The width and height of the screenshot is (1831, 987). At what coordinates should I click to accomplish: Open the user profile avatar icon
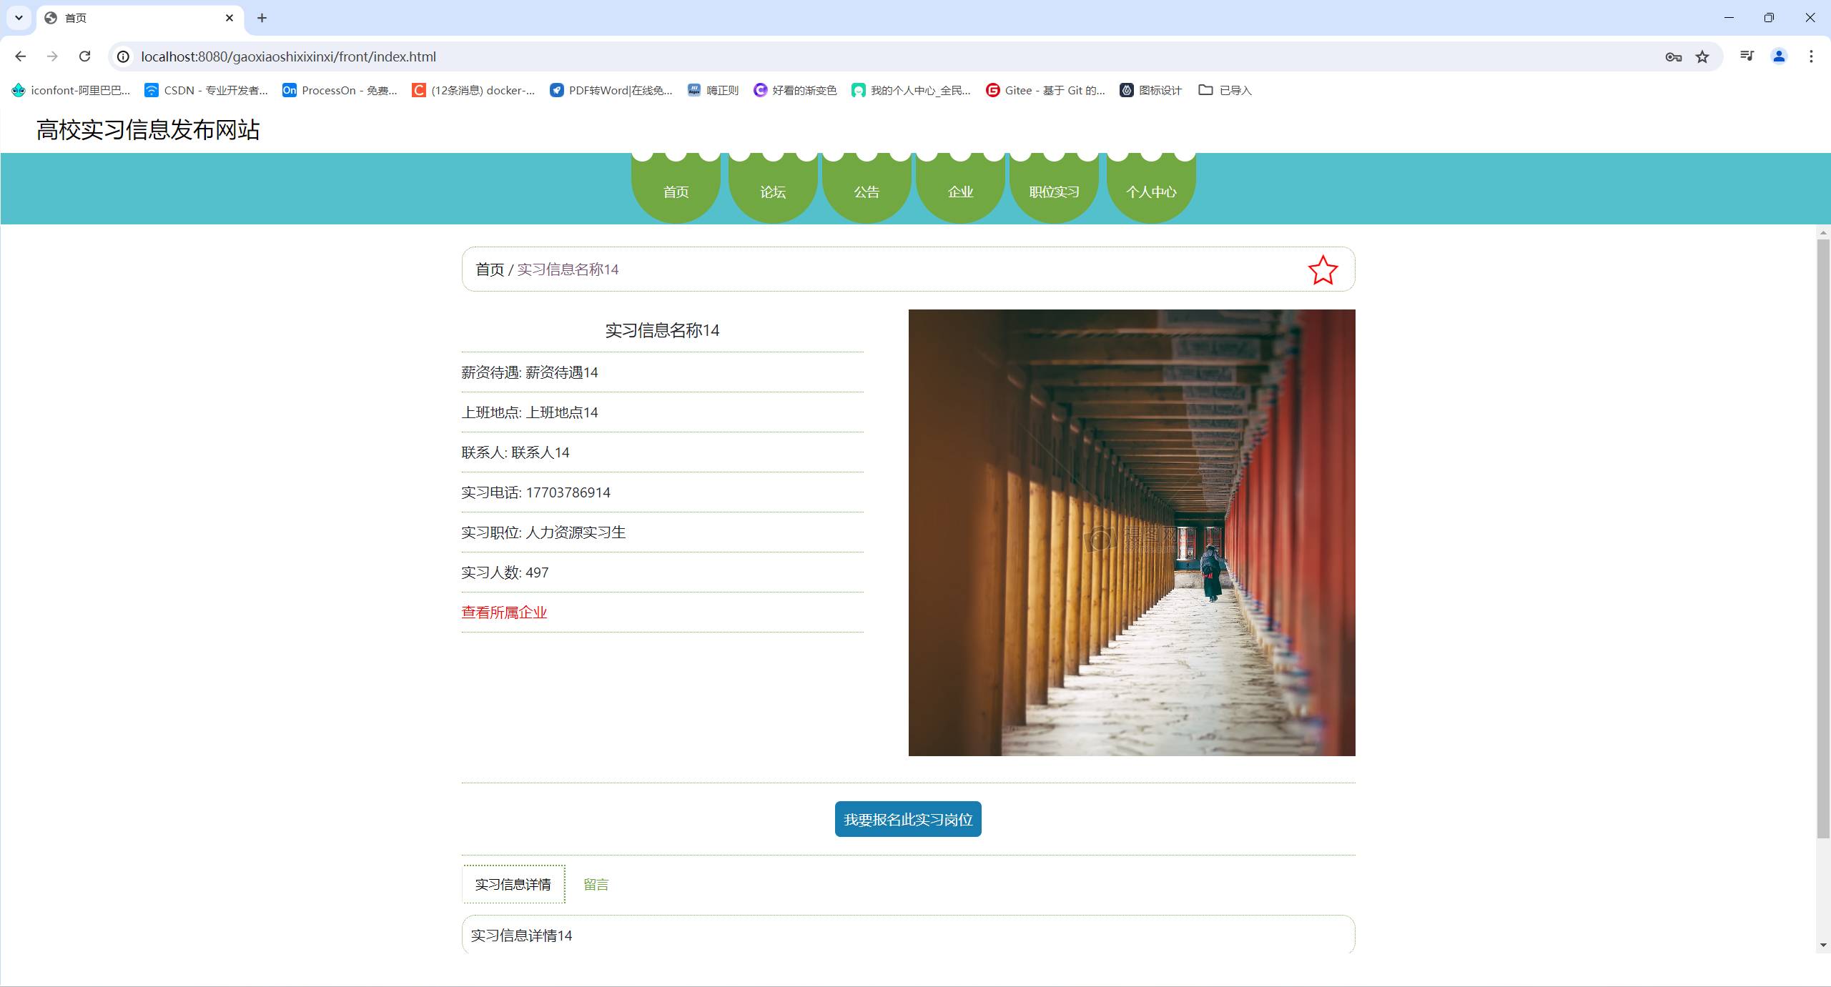(x=1779, y=56)
